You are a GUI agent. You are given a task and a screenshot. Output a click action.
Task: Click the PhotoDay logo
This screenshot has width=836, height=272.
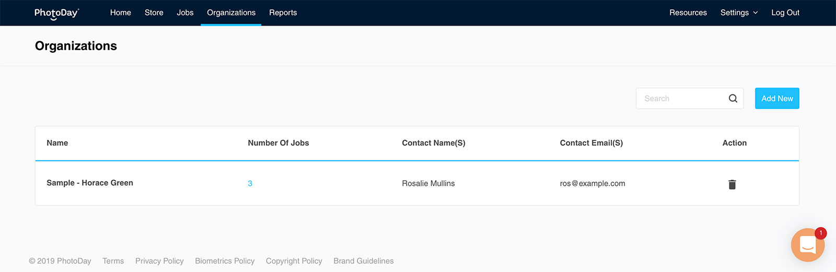pos(56,13)
